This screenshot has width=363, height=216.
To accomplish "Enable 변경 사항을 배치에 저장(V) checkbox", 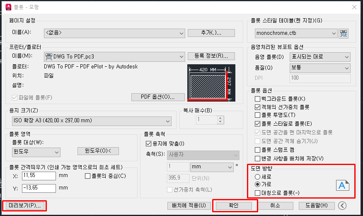I will click(x=257, y=159).
